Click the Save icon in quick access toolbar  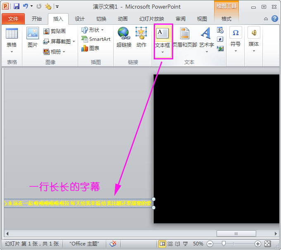(16, 7)
